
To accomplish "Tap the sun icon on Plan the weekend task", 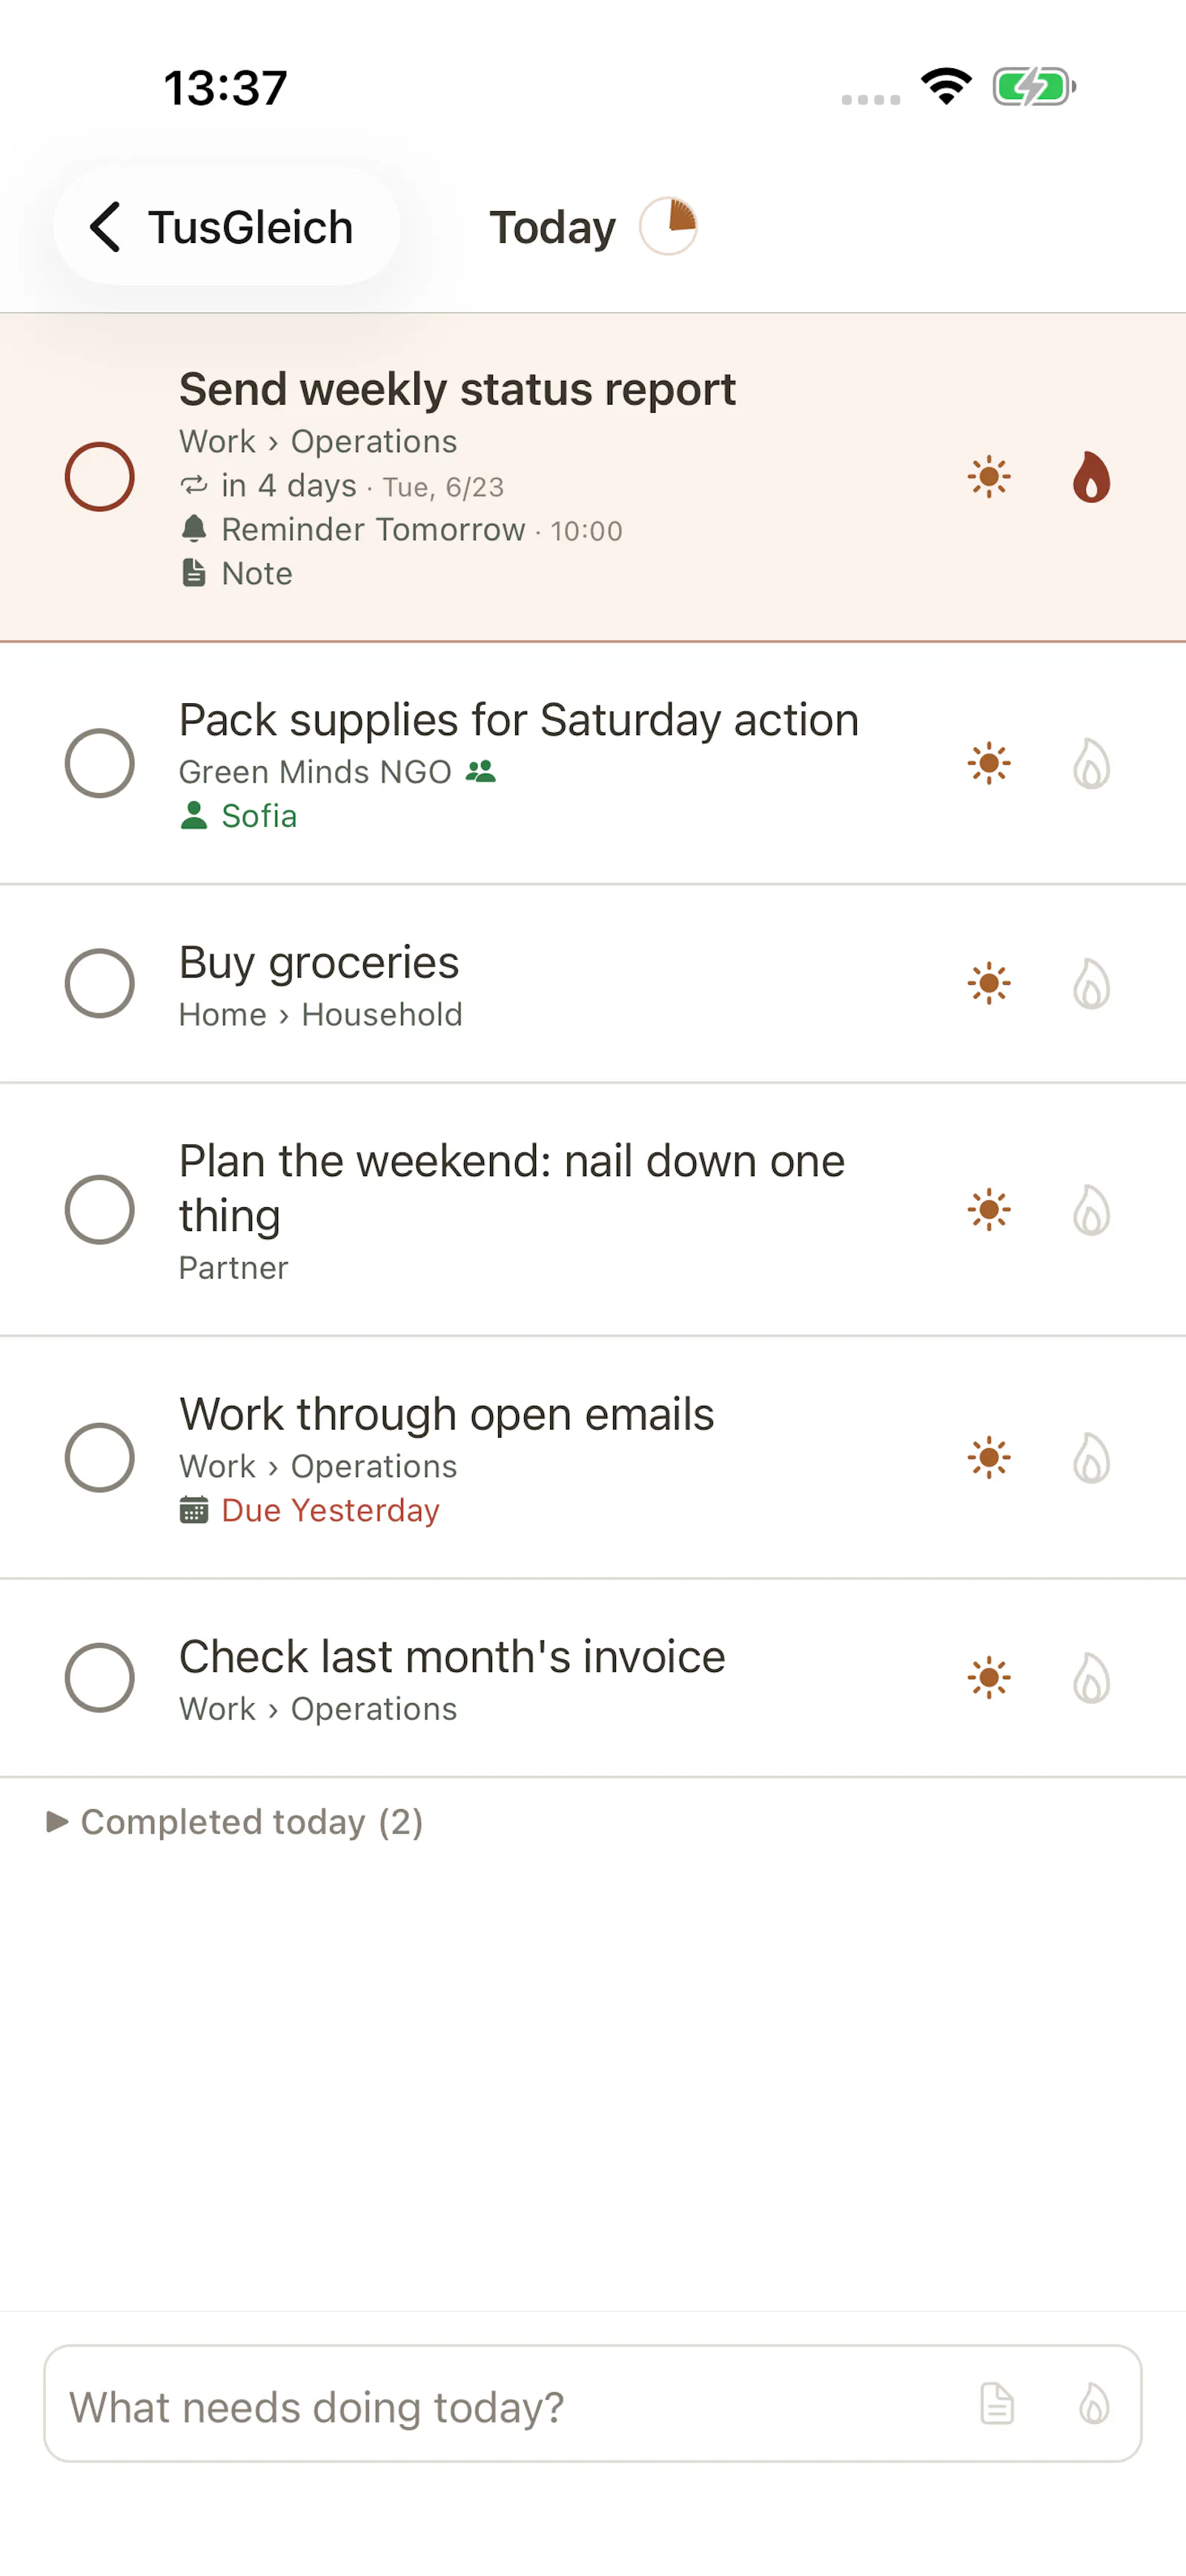I will [x=989, y=1209].
